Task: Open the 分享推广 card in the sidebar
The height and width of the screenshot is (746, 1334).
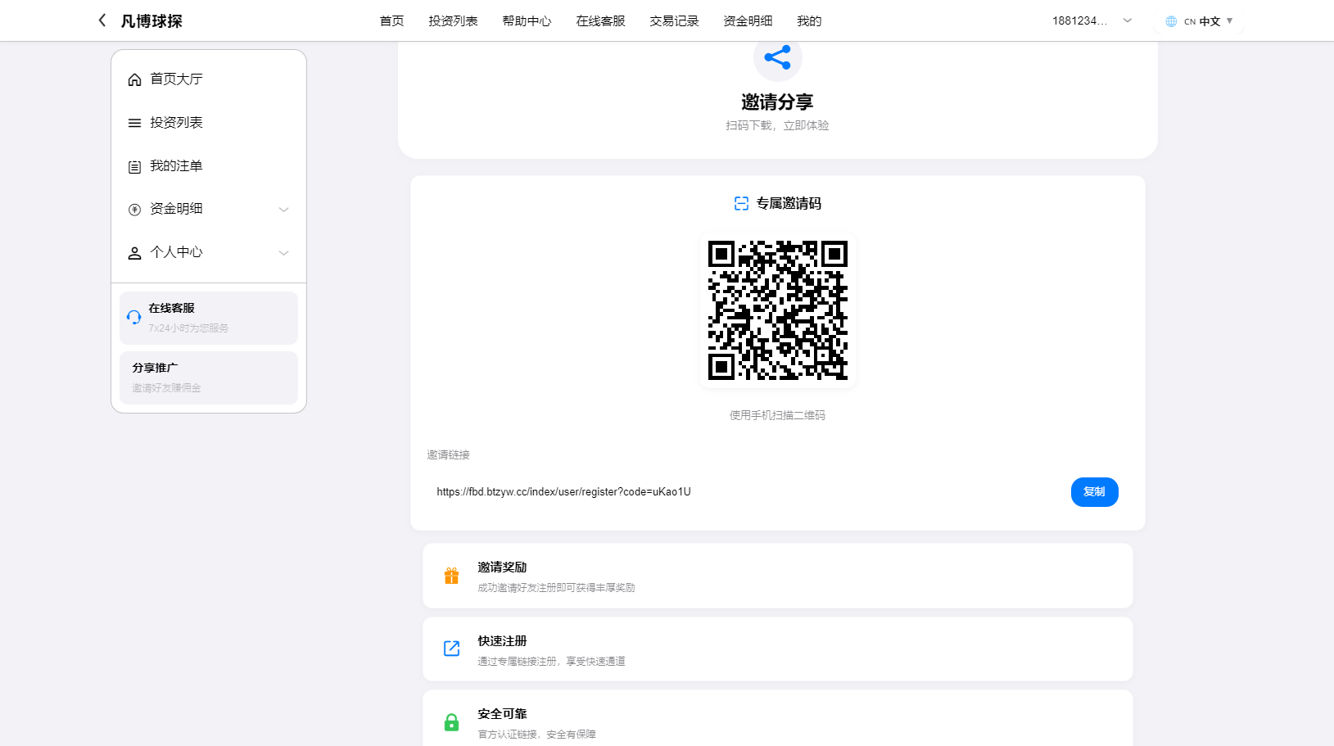Action: (x=209, y=378)
